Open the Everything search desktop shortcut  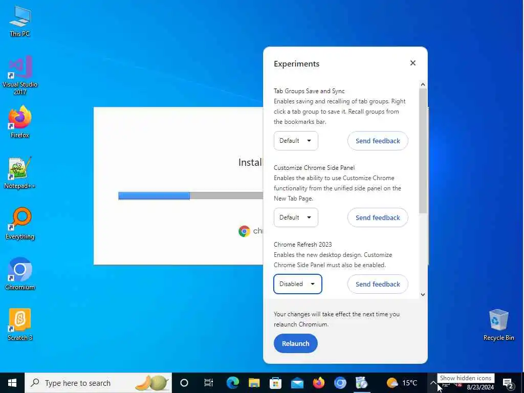point(20,223)
